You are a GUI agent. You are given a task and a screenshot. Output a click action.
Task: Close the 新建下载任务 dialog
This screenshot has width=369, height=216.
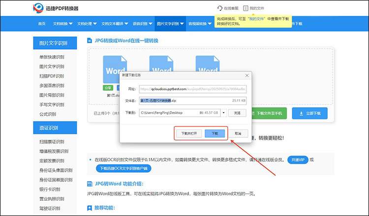tap(247, 75)
